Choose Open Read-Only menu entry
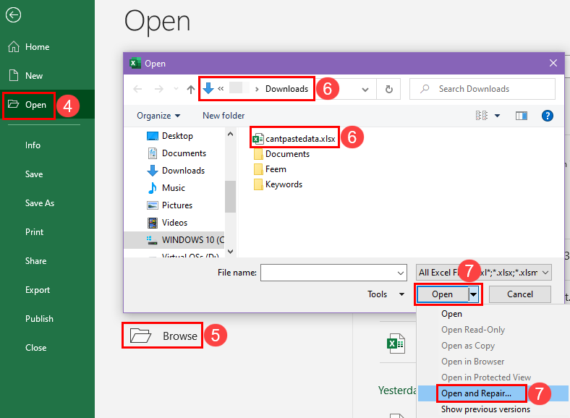570x418 pixels. pos(473,330)
